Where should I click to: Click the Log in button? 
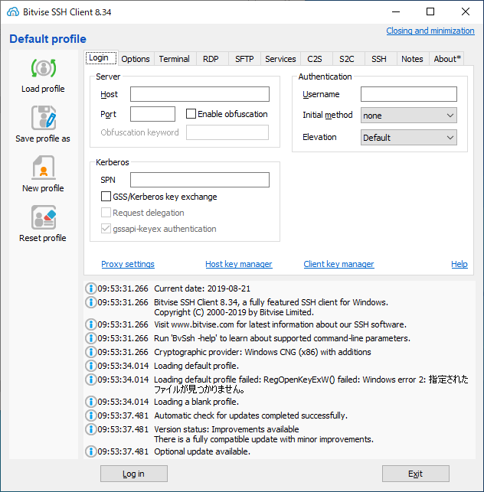134,474
